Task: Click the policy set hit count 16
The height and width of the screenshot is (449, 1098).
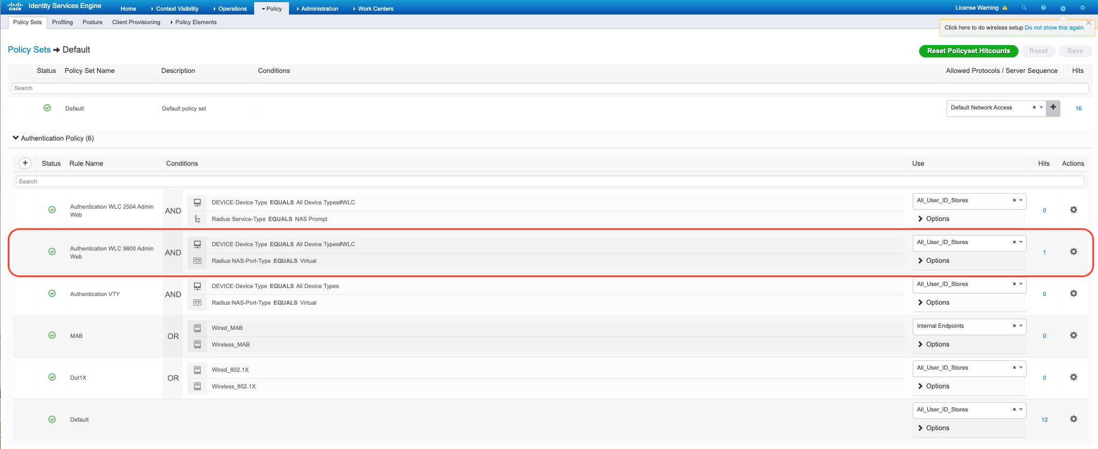Action: pyautogui.click(x=1078, y=108)
